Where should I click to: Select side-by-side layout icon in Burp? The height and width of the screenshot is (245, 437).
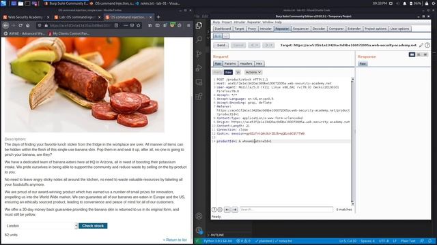point(412,54)
